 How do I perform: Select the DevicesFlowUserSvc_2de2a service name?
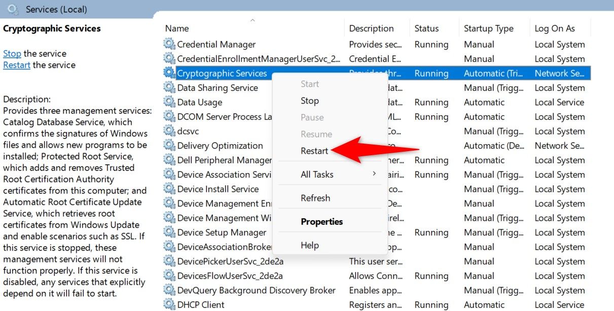(x=230, y=276)
